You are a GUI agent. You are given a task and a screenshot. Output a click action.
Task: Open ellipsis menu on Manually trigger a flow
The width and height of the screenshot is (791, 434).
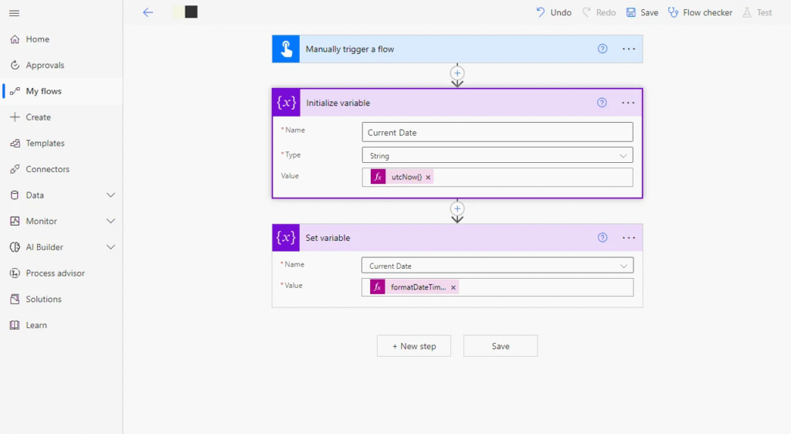629,49
